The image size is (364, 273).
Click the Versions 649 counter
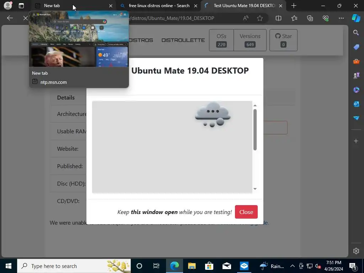click(250, 40)
